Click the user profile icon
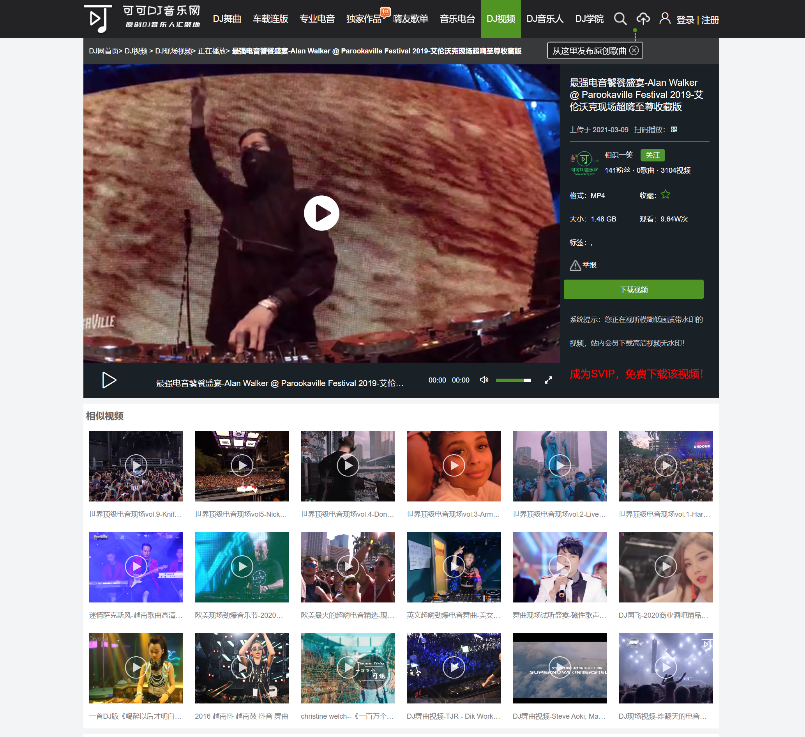 pos(665,18)
